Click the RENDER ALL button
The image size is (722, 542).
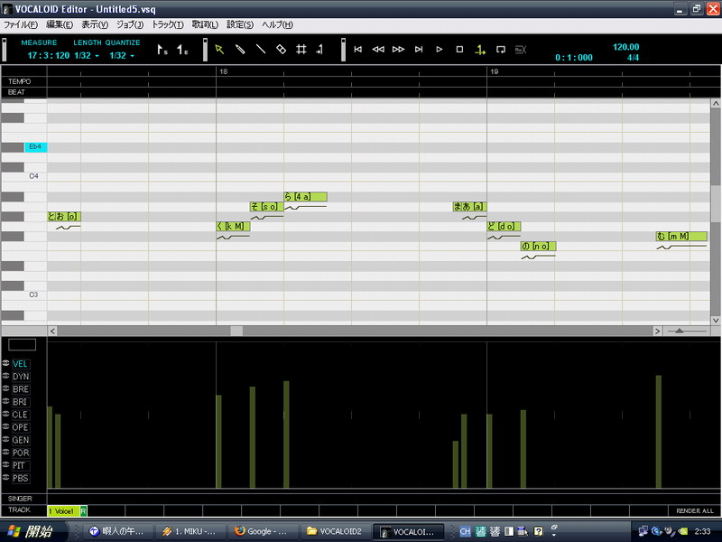tap(694, 510)
